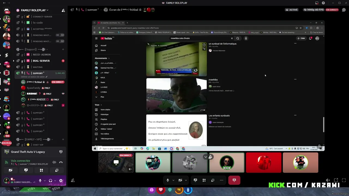Click YouTube voice search microphone in the stream
Viewport: 349px width, 196px height.
[246, 38]
